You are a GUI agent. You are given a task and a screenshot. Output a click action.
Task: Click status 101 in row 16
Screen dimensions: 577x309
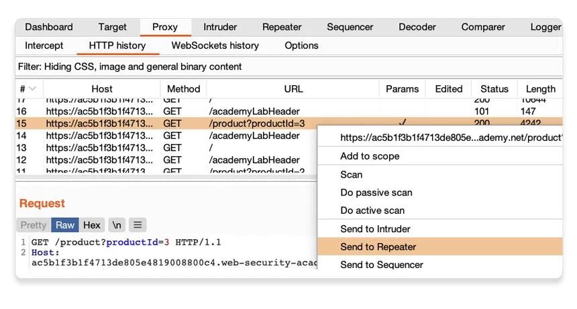482,111
